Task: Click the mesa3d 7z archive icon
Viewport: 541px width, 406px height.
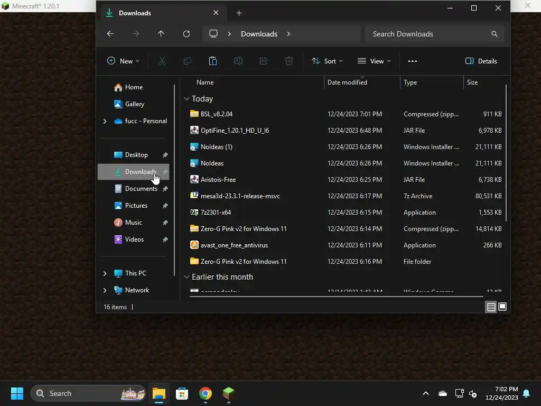Action: pyautogui.click(x=194, y=196)
